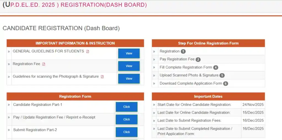Click step 2 badge beside Pay Registration Fee
Image resolution: width=282 pixels, height=140 pixels.
(198, 59)
